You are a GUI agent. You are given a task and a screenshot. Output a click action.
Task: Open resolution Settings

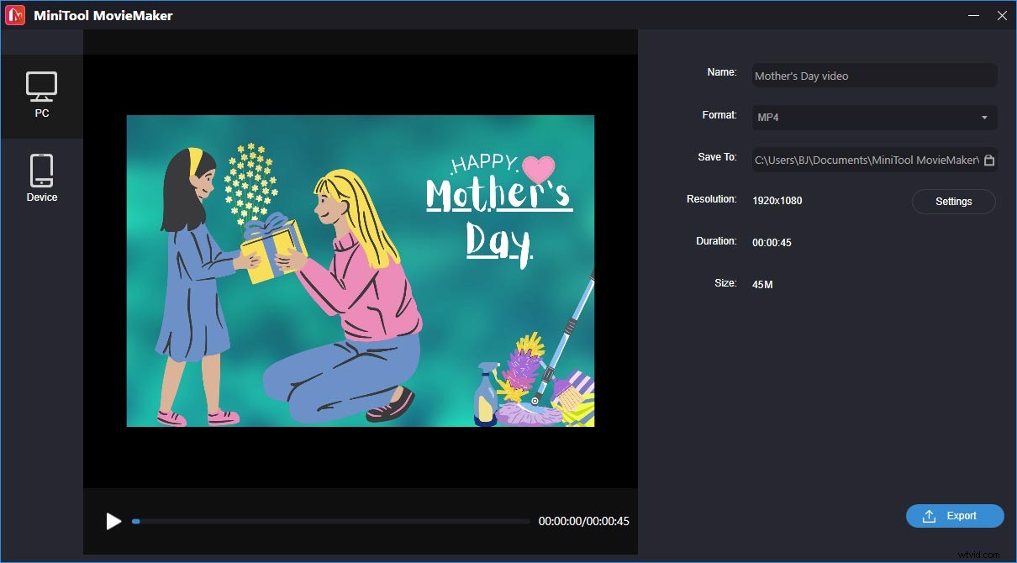(953, 202)
